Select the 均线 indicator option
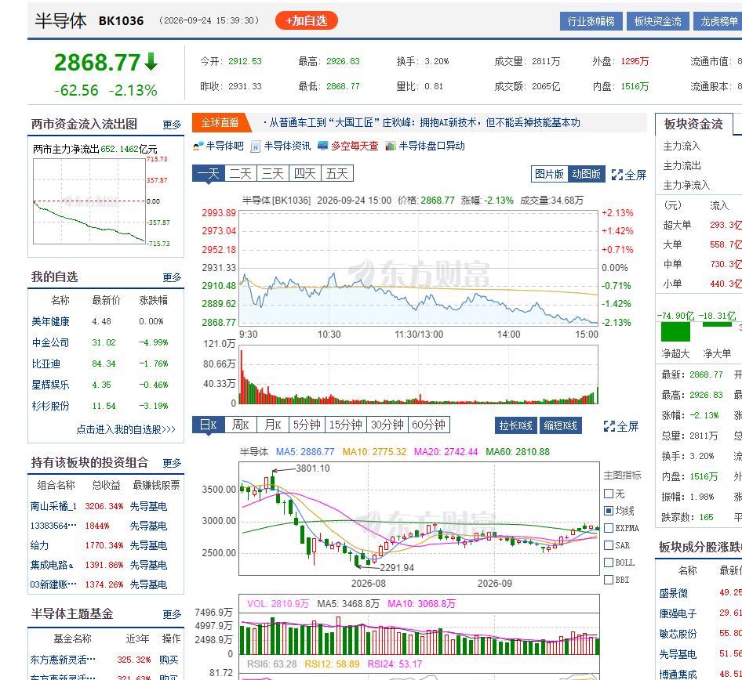Screen dimensions: 742x680 click(609, 511)
